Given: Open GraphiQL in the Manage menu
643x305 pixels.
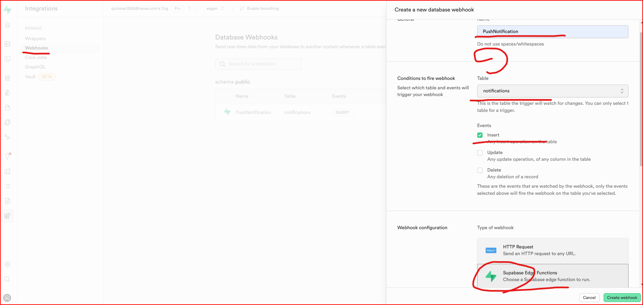Looking at the screenshot, I should pos(35,67).
